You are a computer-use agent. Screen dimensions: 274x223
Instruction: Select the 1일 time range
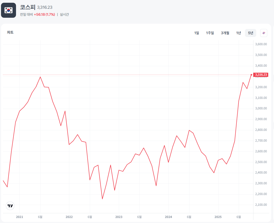[x=197, y=33]
